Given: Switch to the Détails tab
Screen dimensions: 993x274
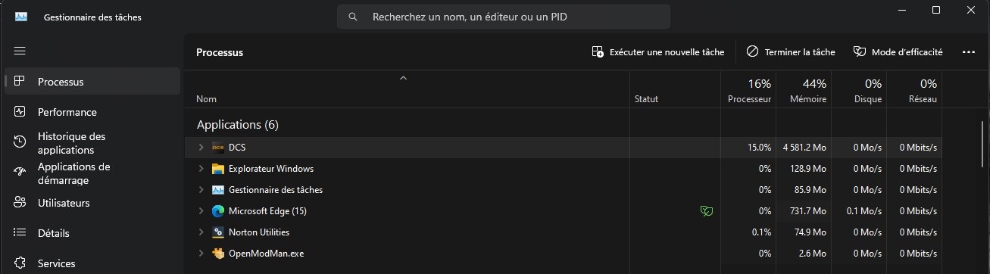Looking at the screenshot, I should (x=92, y=233).
